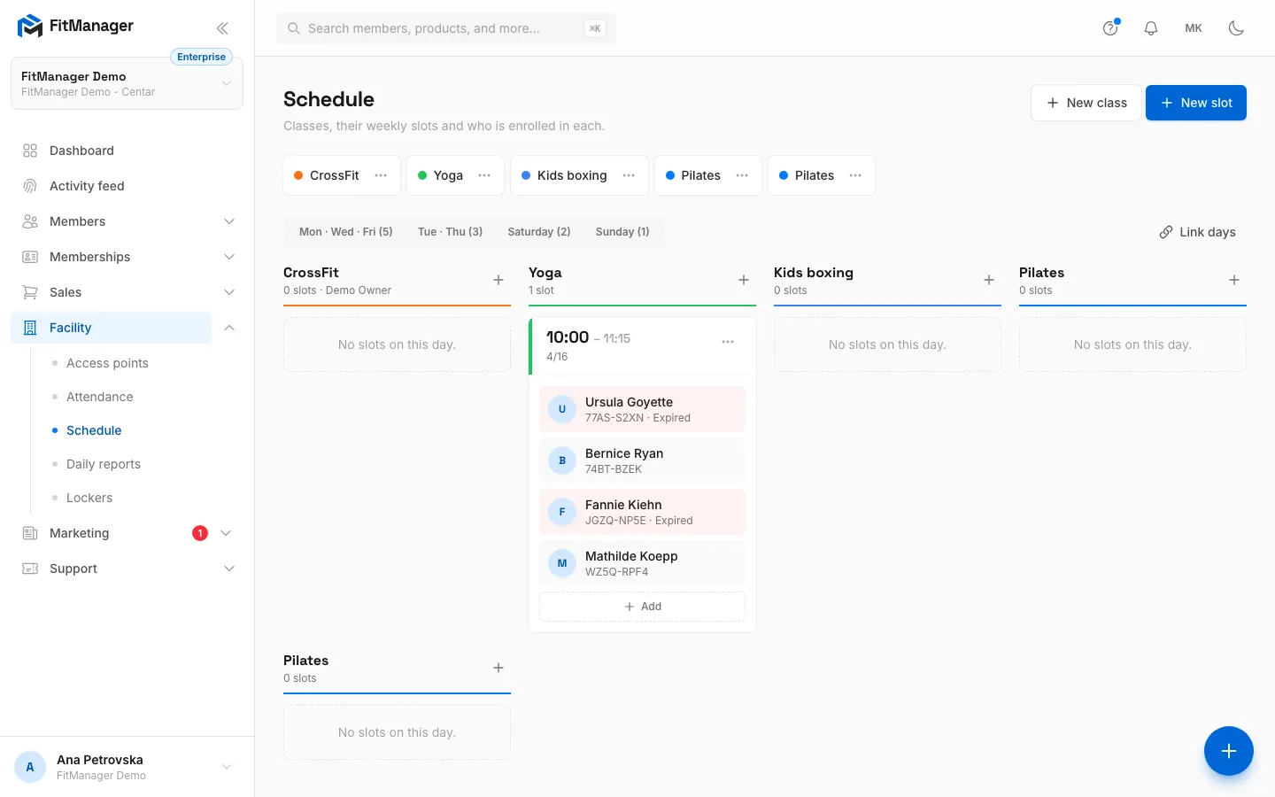1275x797 pixels.
Task: Toggle dark mode with the moon icon
Action: click(1237, 28)
